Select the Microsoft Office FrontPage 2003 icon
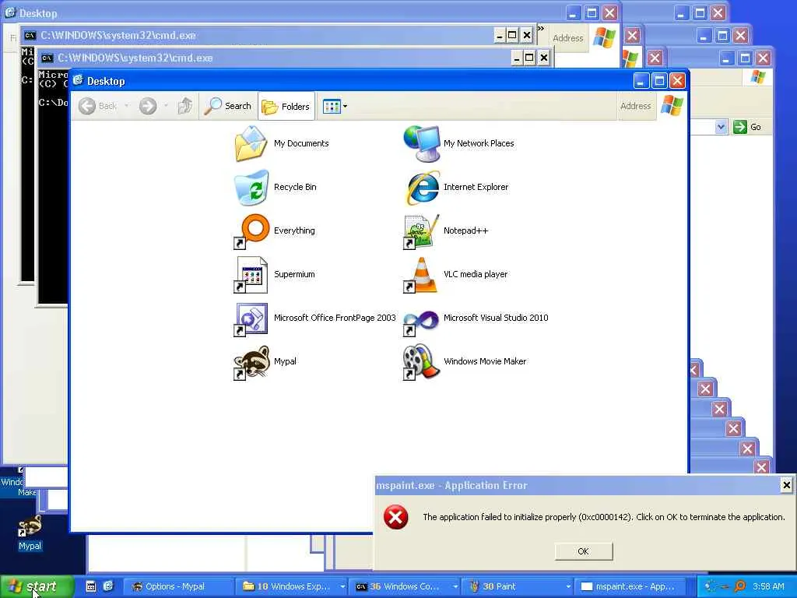The image size is (797, 598). click(x=251, y=318)
